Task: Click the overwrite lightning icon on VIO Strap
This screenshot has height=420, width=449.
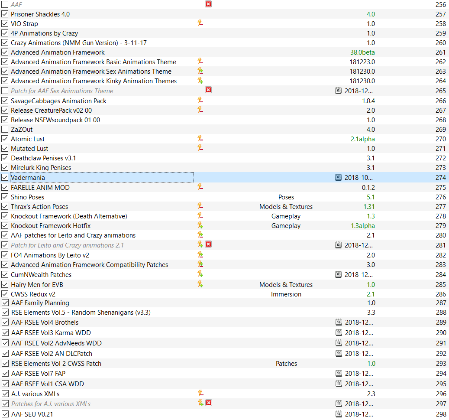Action: click(x=200, y=23)
